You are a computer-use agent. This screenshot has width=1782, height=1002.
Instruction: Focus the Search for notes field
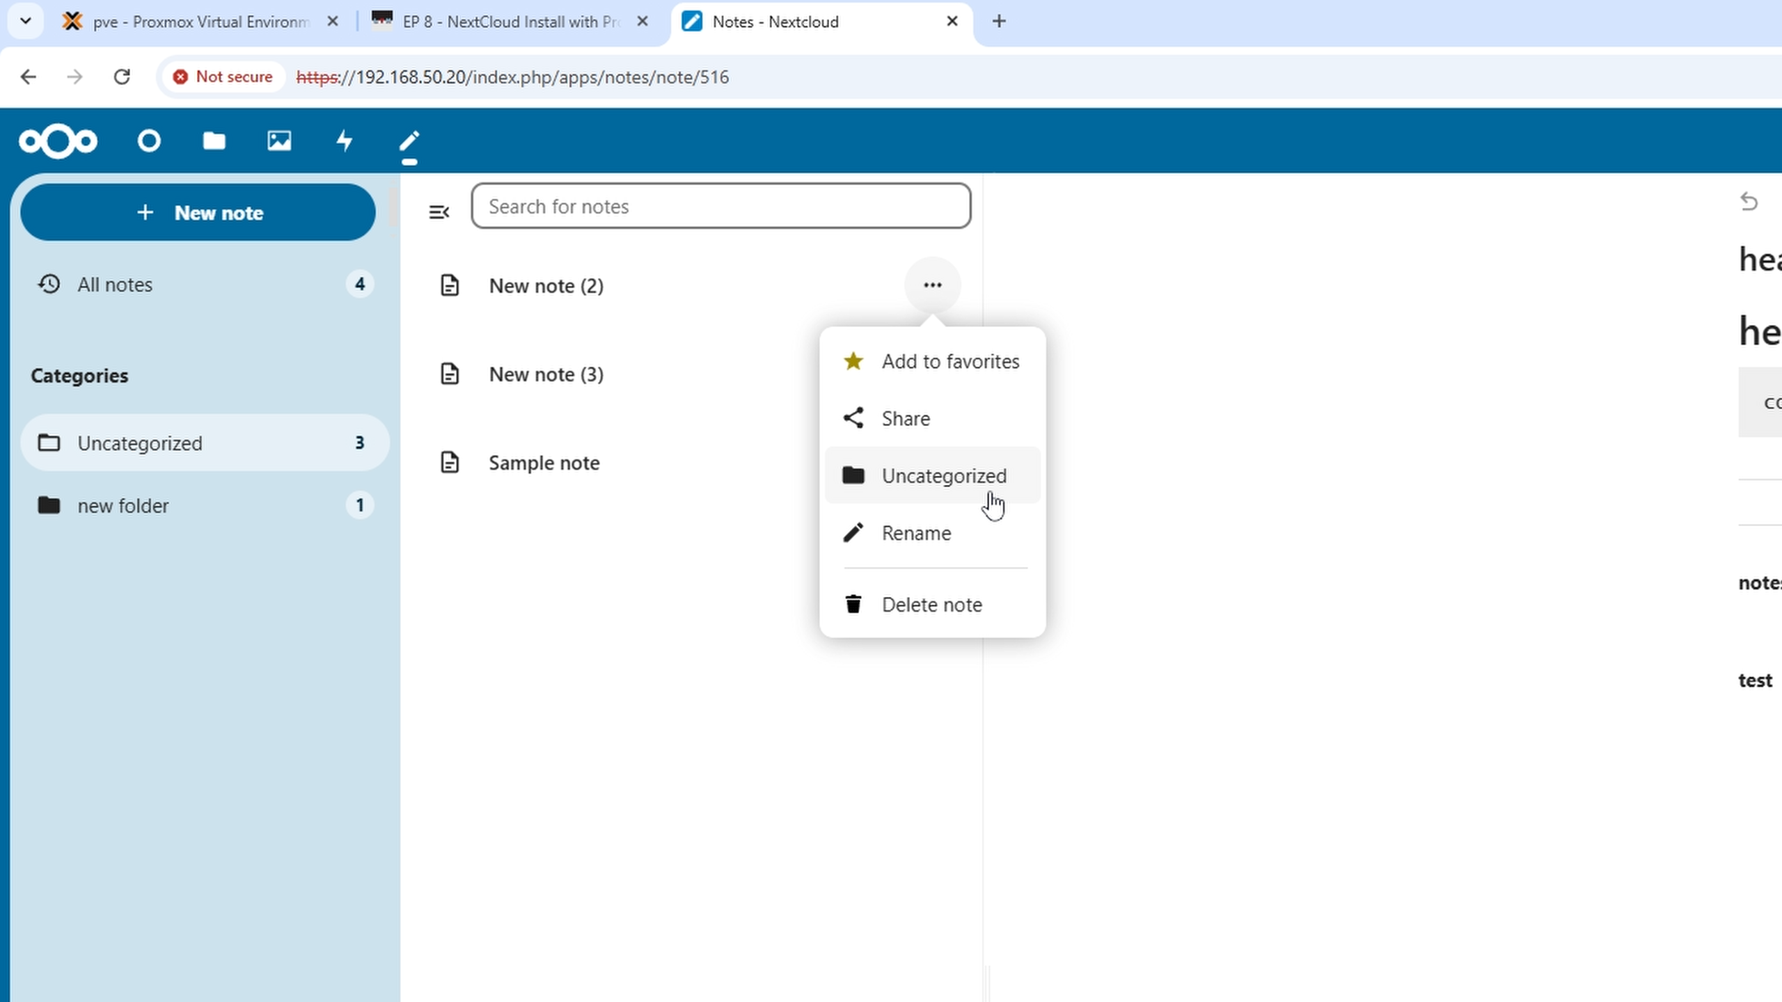720,207
